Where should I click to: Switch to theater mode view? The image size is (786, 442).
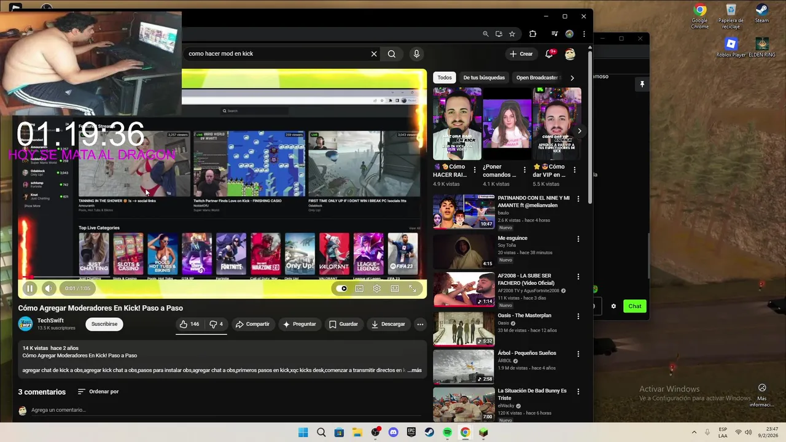pyautogui.click(x=395, y=289)
